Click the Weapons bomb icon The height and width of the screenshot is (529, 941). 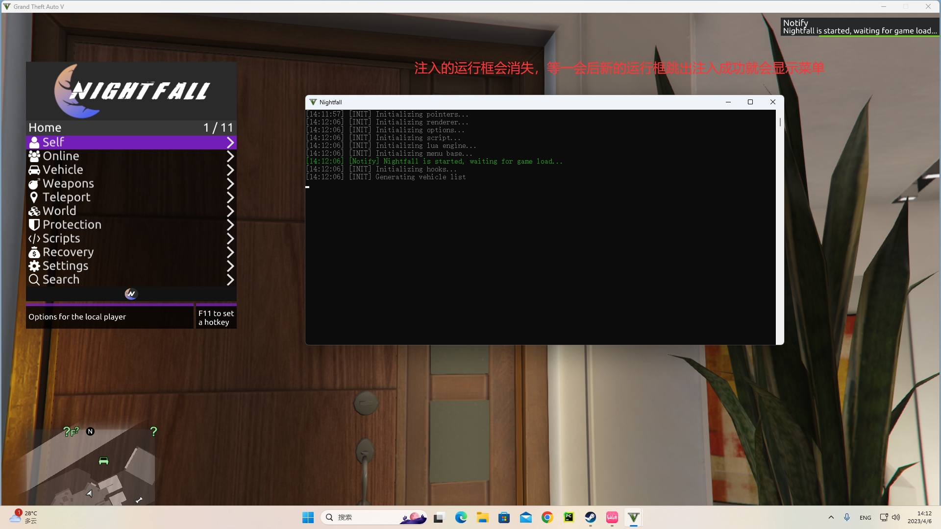[34, 184]
